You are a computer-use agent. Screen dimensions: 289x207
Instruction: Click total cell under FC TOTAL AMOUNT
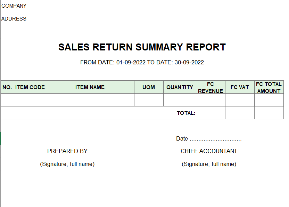(x=269, y=113)
